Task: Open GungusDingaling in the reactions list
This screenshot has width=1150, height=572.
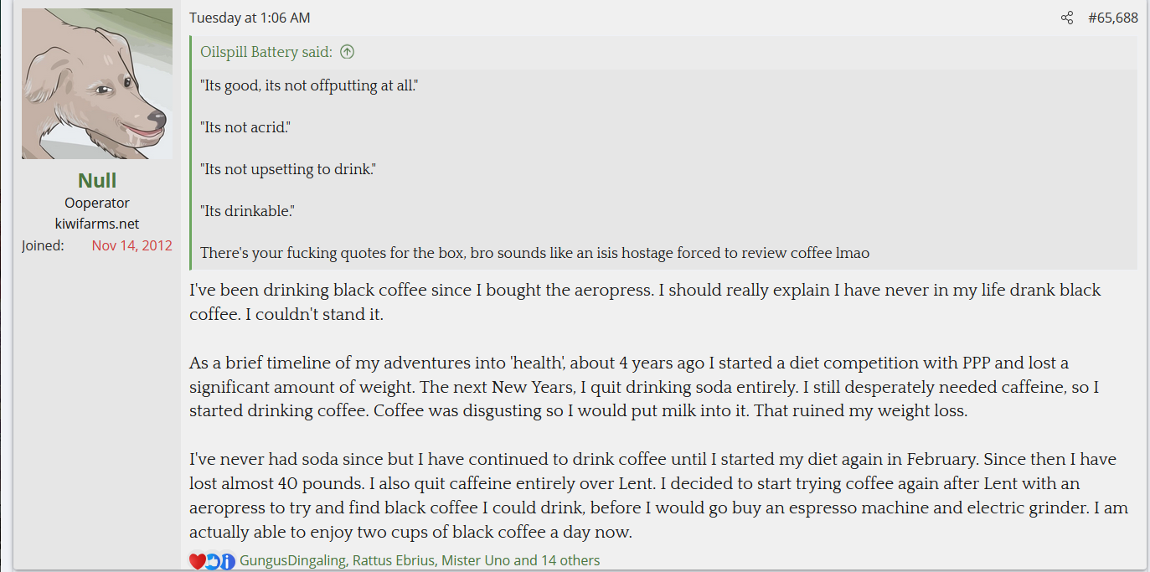Action: point(291,560)
